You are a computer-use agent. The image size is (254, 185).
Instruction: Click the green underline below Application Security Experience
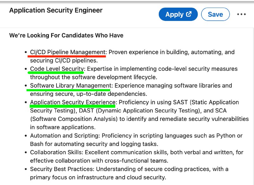72,106
